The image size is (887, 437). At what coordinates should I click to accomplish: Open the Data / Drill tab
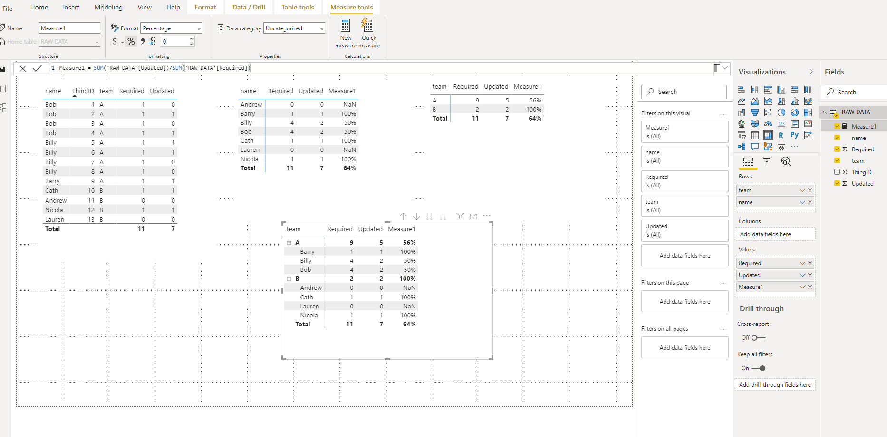[x=249, y=7]
